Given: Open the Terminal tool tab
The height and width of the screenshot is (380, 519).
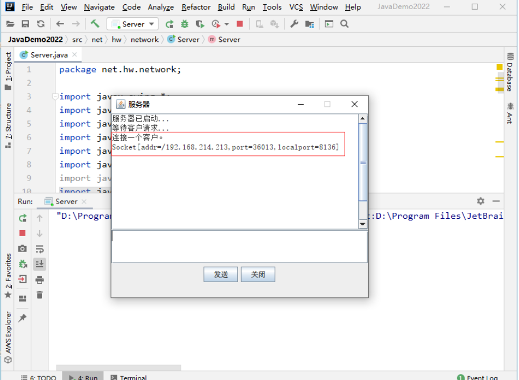Looking at the screenshot, I should pyautogui.click(x=129, y=377).
